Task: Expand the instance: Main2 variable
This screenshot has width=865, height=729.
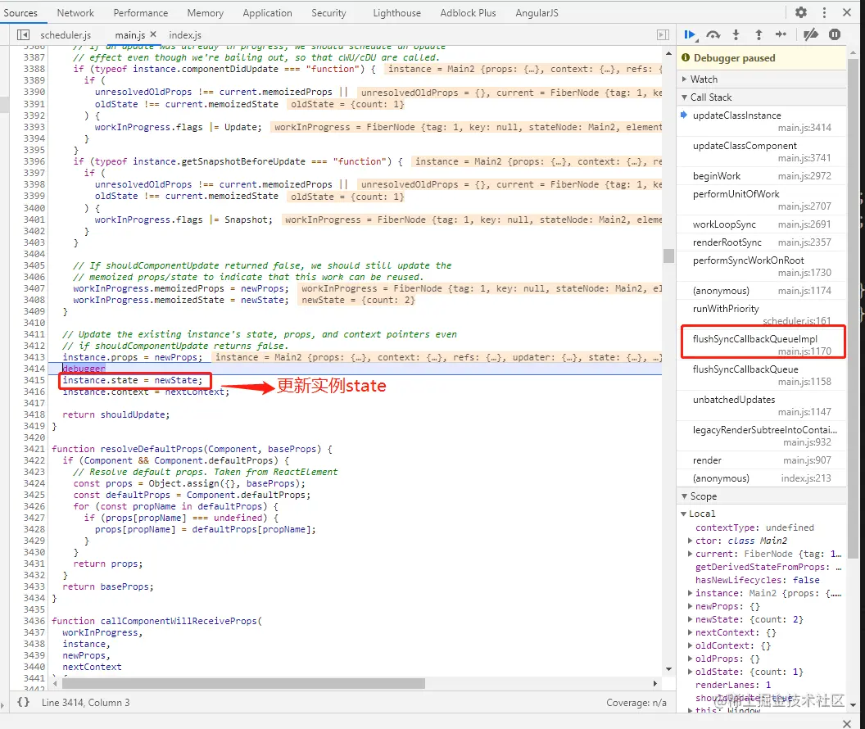Action: 690,593
